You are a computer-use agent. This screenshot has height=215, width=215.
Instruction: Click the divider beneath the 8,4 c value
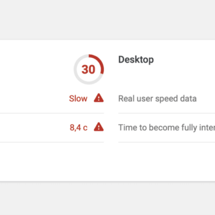(52, 142)
